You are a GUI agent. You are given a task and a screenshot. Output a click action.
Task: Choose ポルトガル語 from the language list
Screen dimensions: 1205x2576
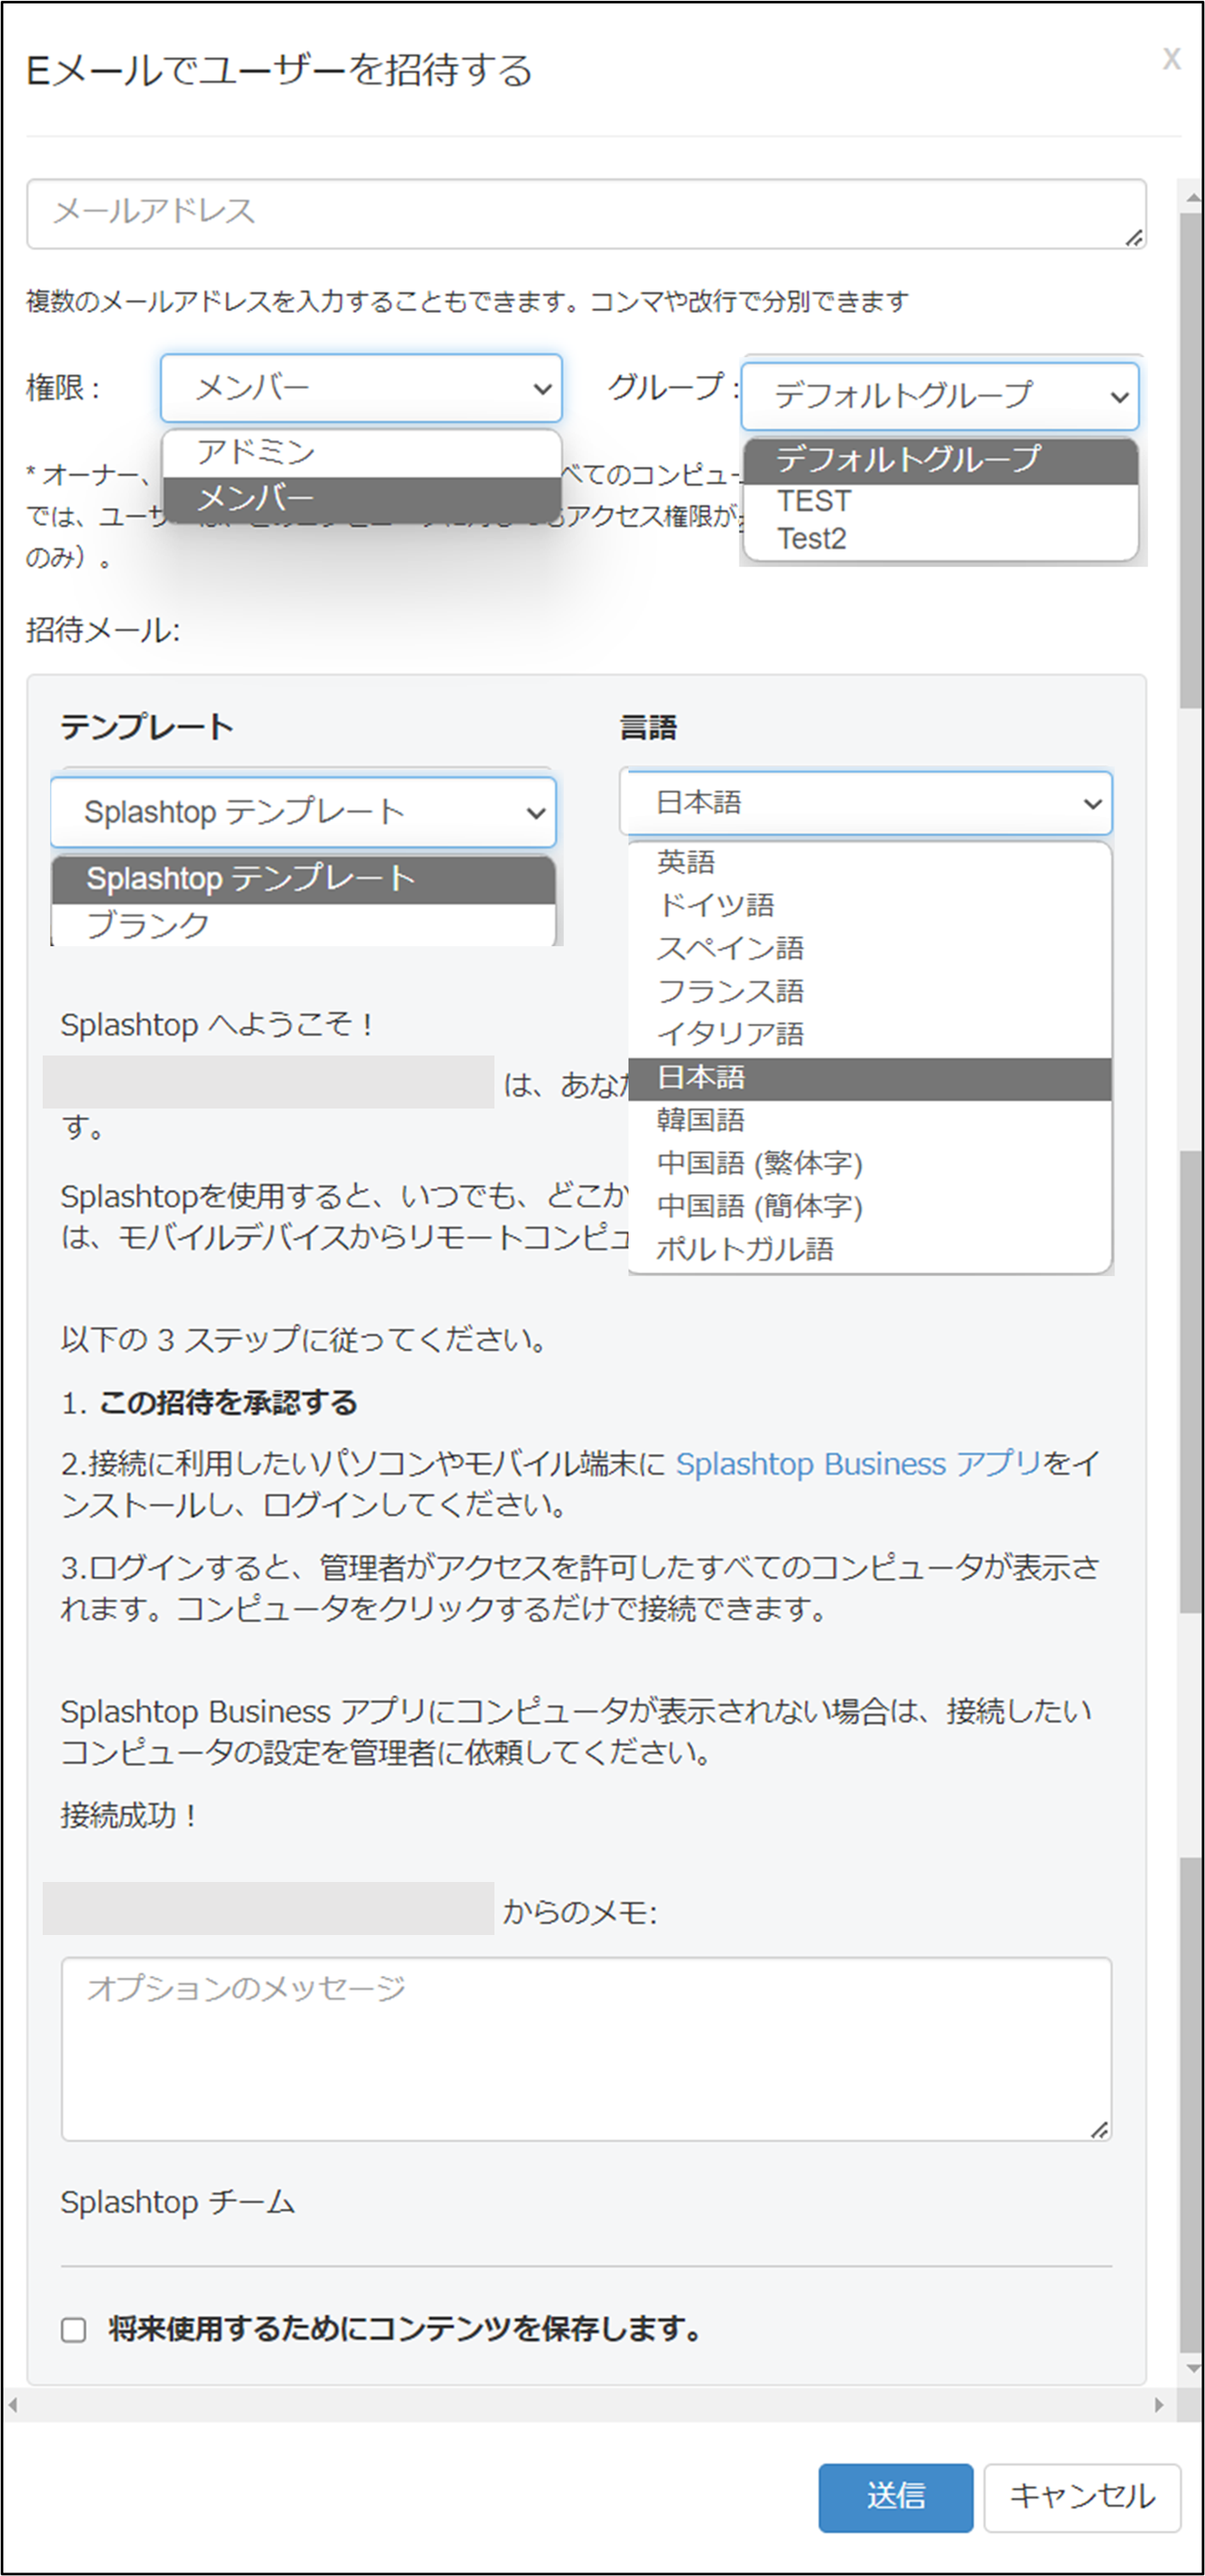745,1249
